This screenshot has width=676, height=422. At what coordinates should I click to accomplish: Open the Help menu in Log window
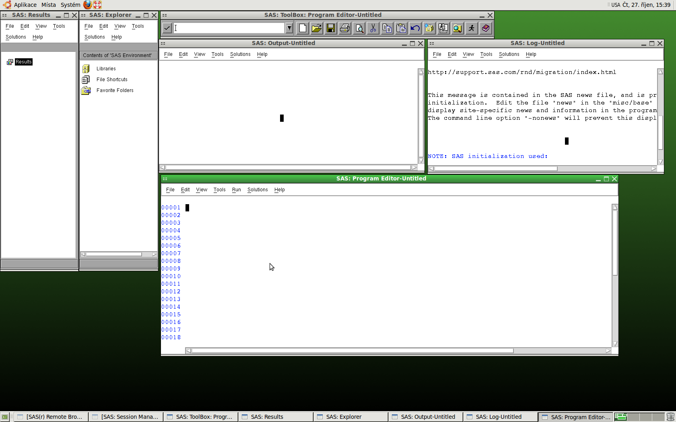[x=531, y=54]
